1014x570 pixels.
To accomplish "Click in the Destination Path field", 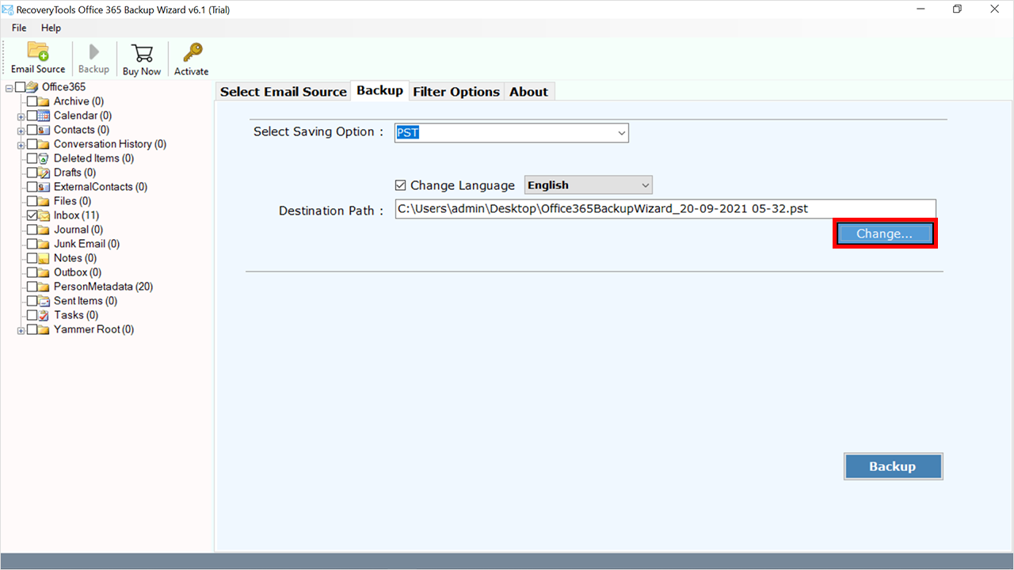I will (665, 209).
